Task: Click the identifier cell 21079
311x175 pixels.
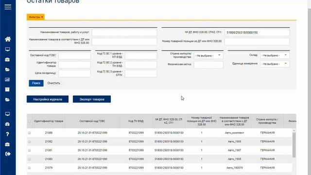Action: [x=49, y=168]
